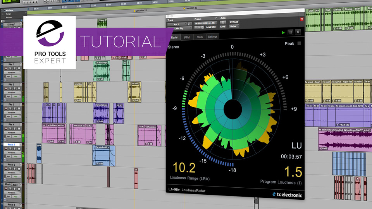
Task: Click the SAFE button
Action: pos(223,27)
